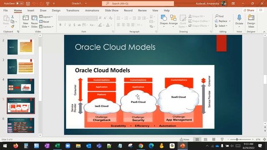Open the Select dropdown
The width and height of the screenshot is (267, 150).
point(221,26)
